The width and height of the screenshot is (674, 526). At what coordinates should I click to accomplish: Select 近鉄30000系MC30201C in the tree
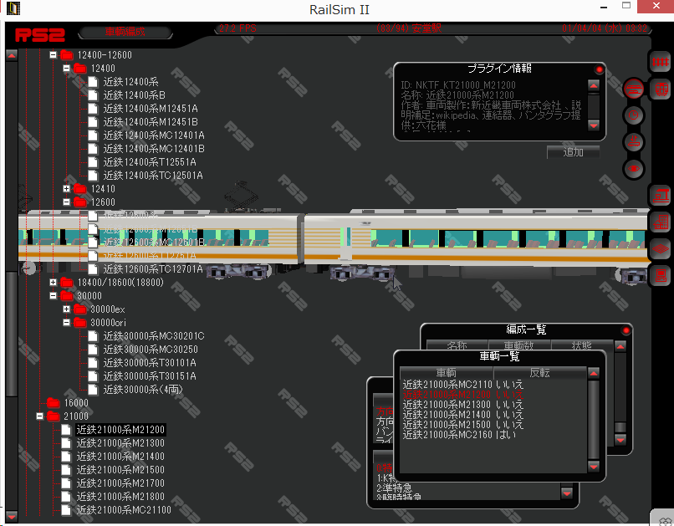(154, 336)
